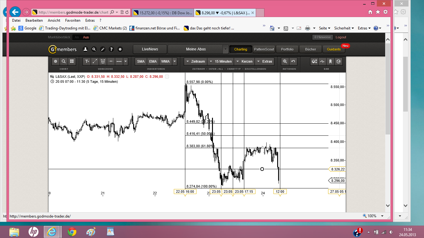Click the search icon beside GTmembers logo
The image size is (424, 238).
click(94, 49)
